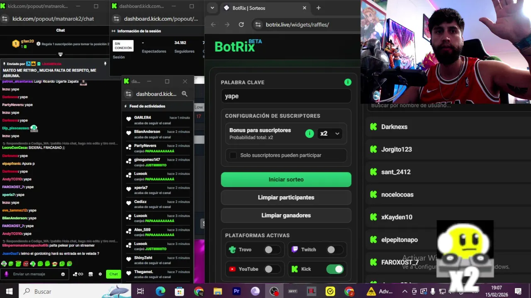Show hidden system tray icons
The image size is (531, 298).
coord(405,291)
